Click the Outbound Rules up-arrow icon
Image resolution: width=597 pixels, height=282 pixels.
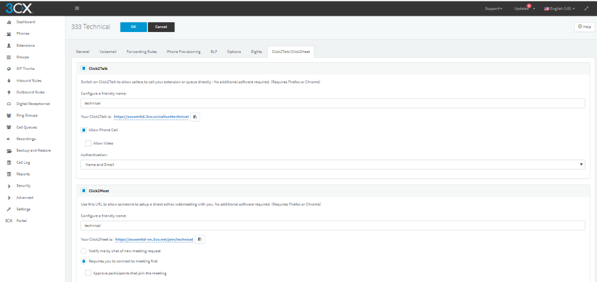[x=9, y=93]
